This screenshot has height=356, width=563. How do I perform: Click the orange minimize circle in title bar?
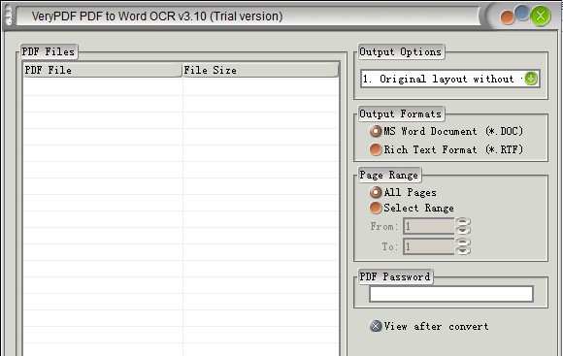(508, 17)
